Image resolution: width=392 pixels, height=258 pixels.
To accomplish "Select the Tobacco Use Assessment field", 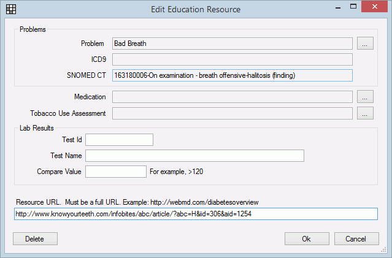I will [x=232, y=113].
